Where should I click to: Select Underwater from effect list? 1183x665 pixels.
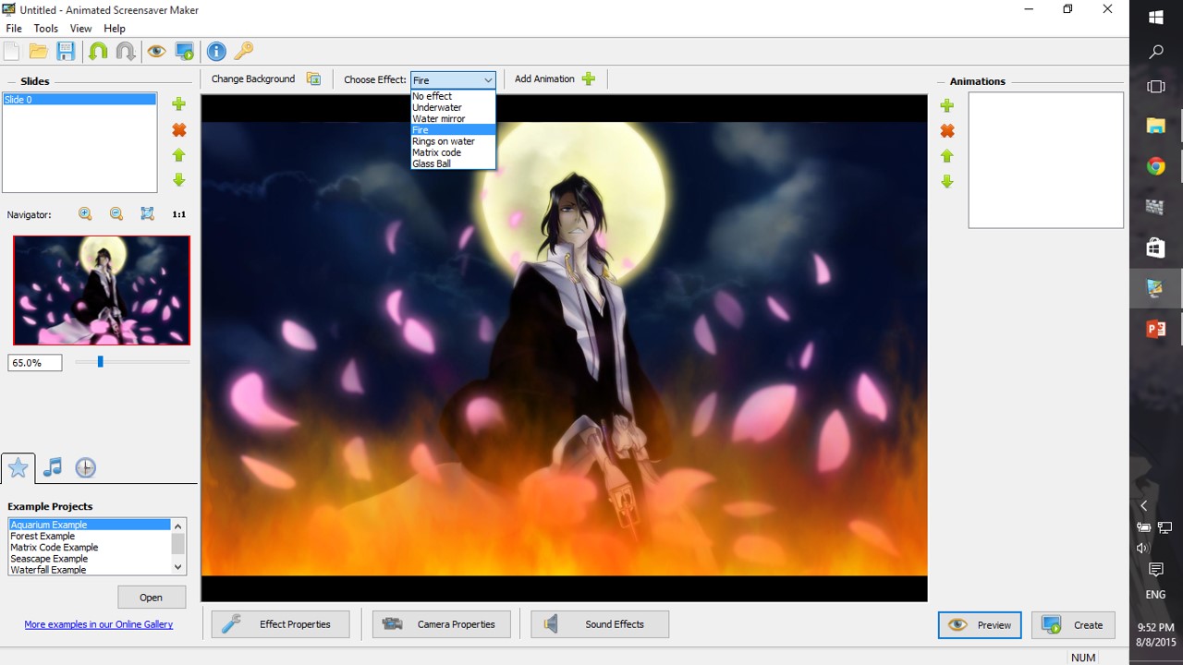click(436, 107)
